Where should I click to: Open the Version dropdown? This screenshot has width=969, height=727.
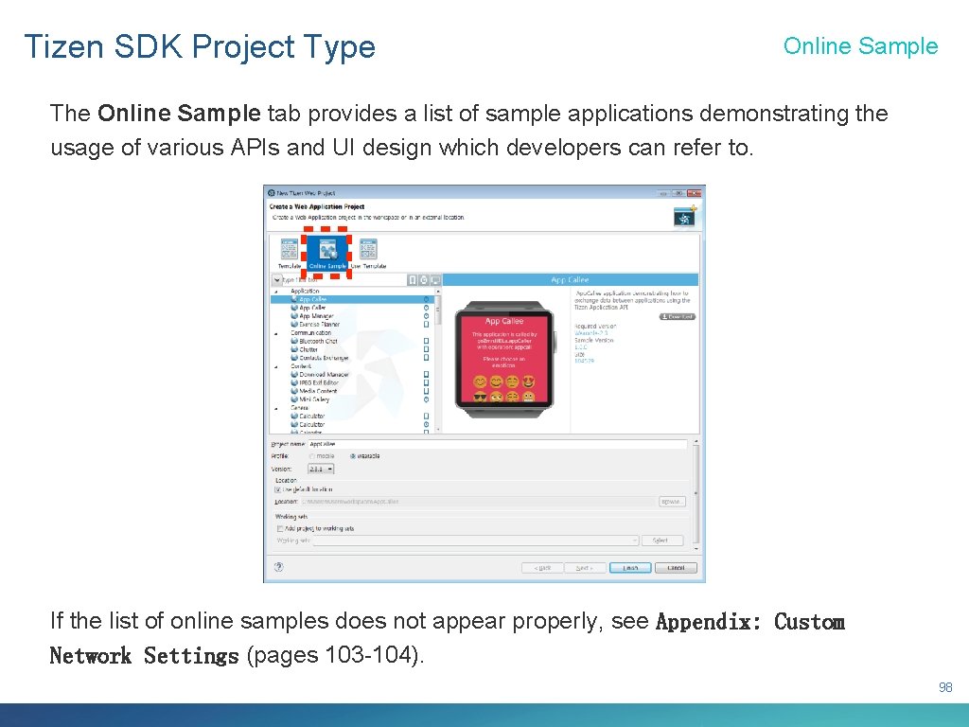click(321, 470)
